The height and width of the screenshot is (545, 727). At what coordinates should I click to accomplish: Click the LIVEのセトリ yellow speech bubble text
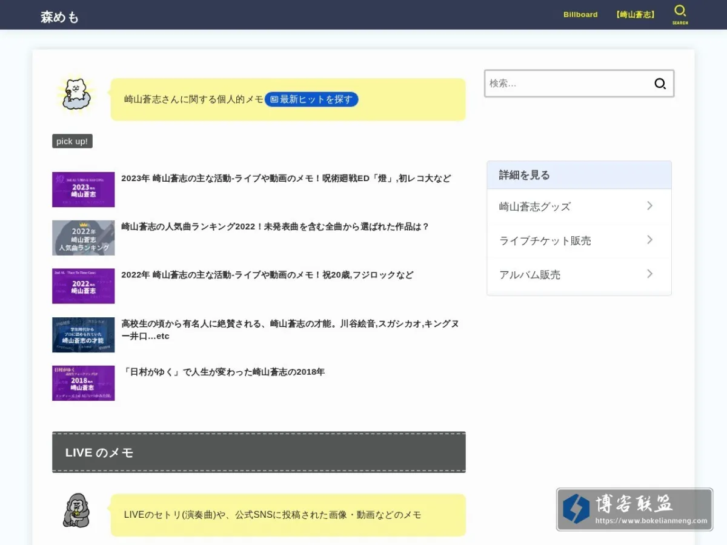[x=273, y=515]
